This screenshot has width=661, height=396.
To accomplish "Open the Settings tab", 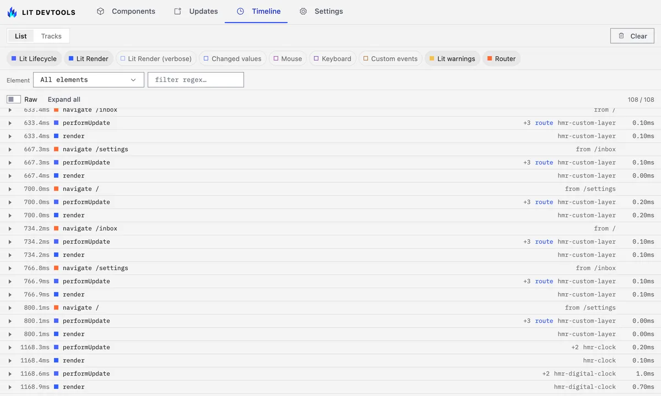I will [x=321, y=11].
